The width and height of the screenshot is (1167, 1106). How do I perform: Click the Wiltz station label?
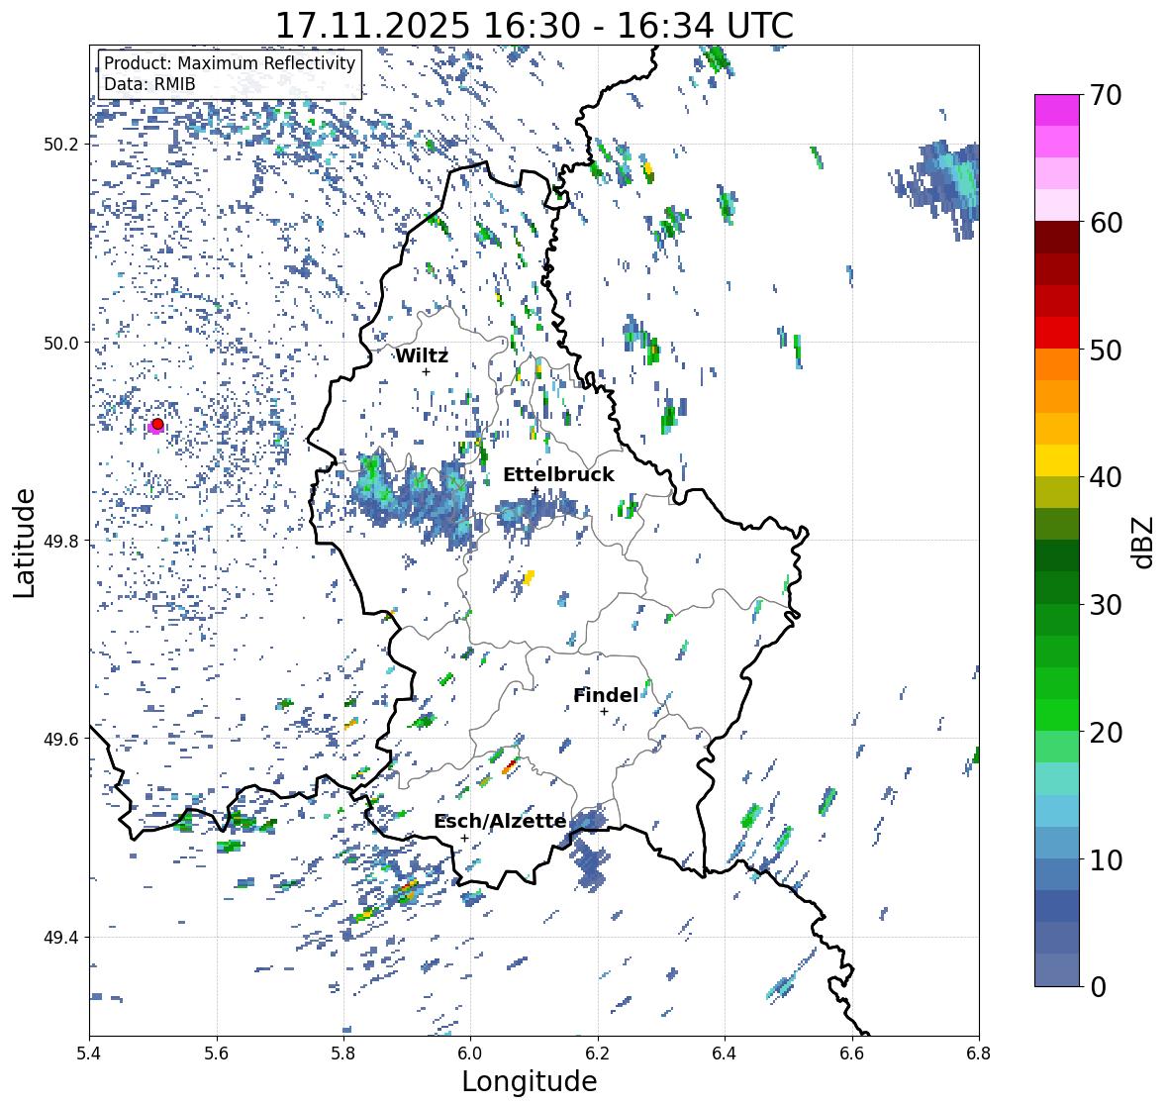[x=422, y=355]
